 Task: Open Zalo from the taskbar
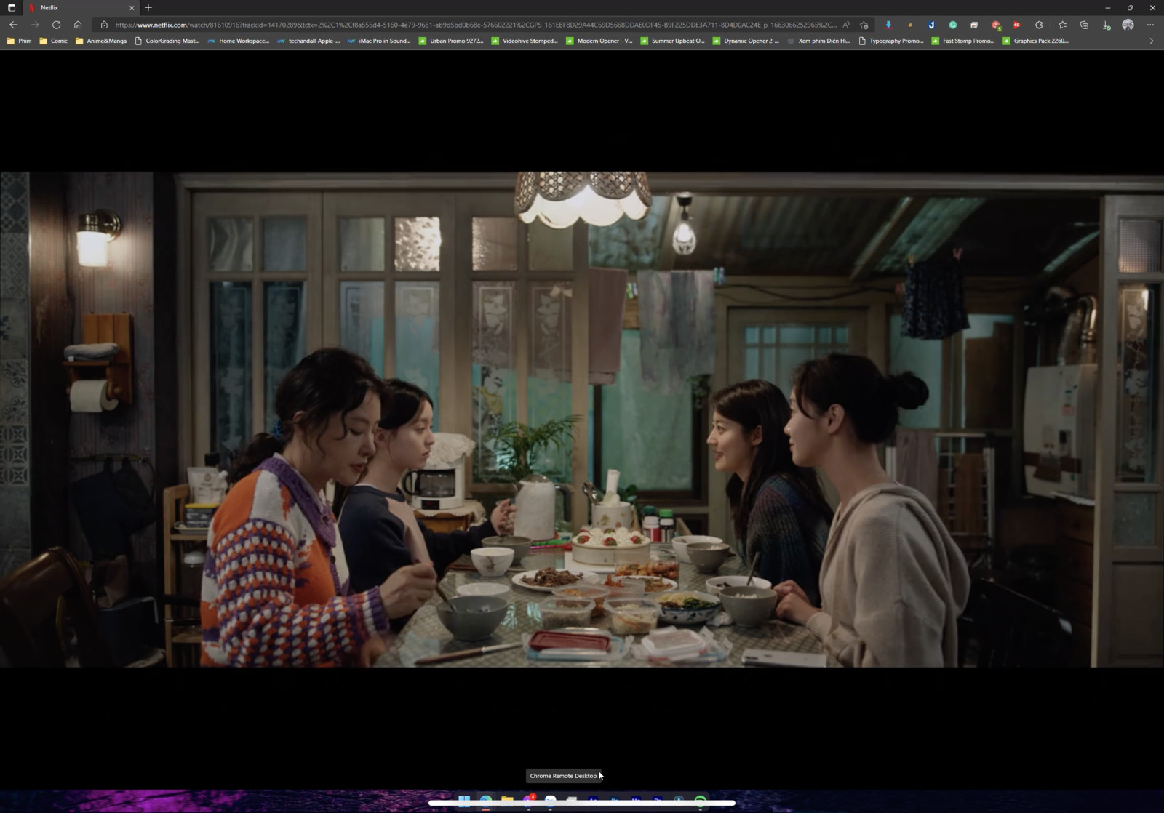pos(551,801)
